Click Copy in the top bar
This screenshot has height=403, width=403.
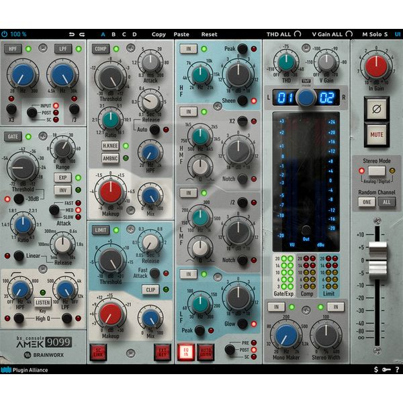pos(159,34)
